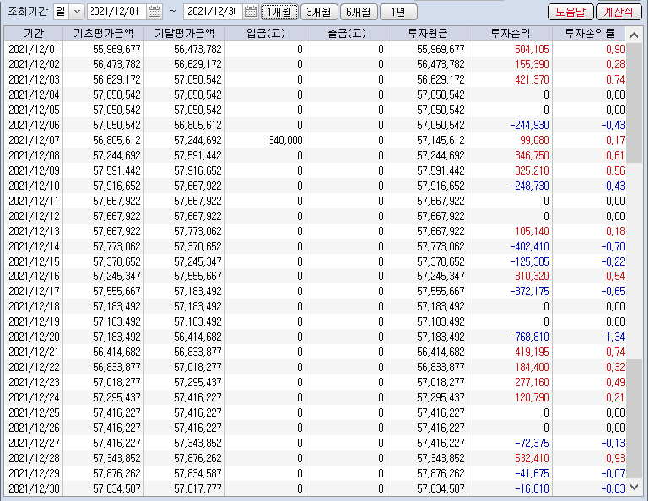Image resolution: width=649 pixels, height=501 pixels.
Task: Open the 도움말 help button
Action: click(571, 12)
